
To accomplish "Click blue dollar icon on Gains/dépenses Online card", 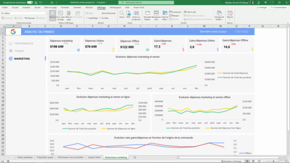I will point(217,49).
